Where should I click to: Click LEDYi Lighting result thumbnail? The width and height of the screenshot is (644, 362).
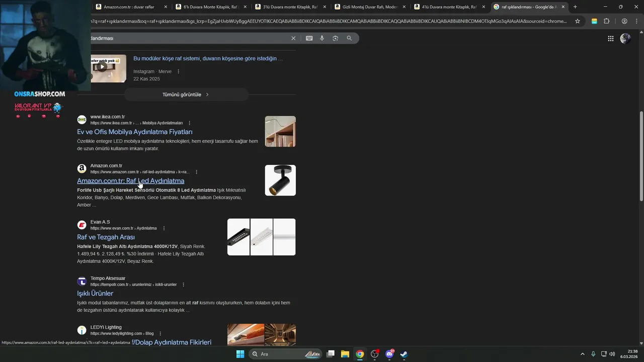coord(262,335)
